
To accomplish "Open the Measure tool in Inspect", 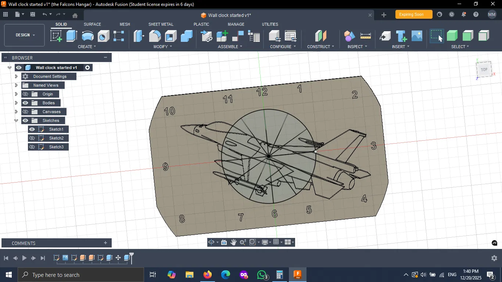I will click(x=365, y=36).
